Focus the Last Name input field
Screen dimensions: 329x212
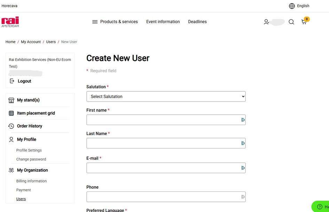click(166, 143)
